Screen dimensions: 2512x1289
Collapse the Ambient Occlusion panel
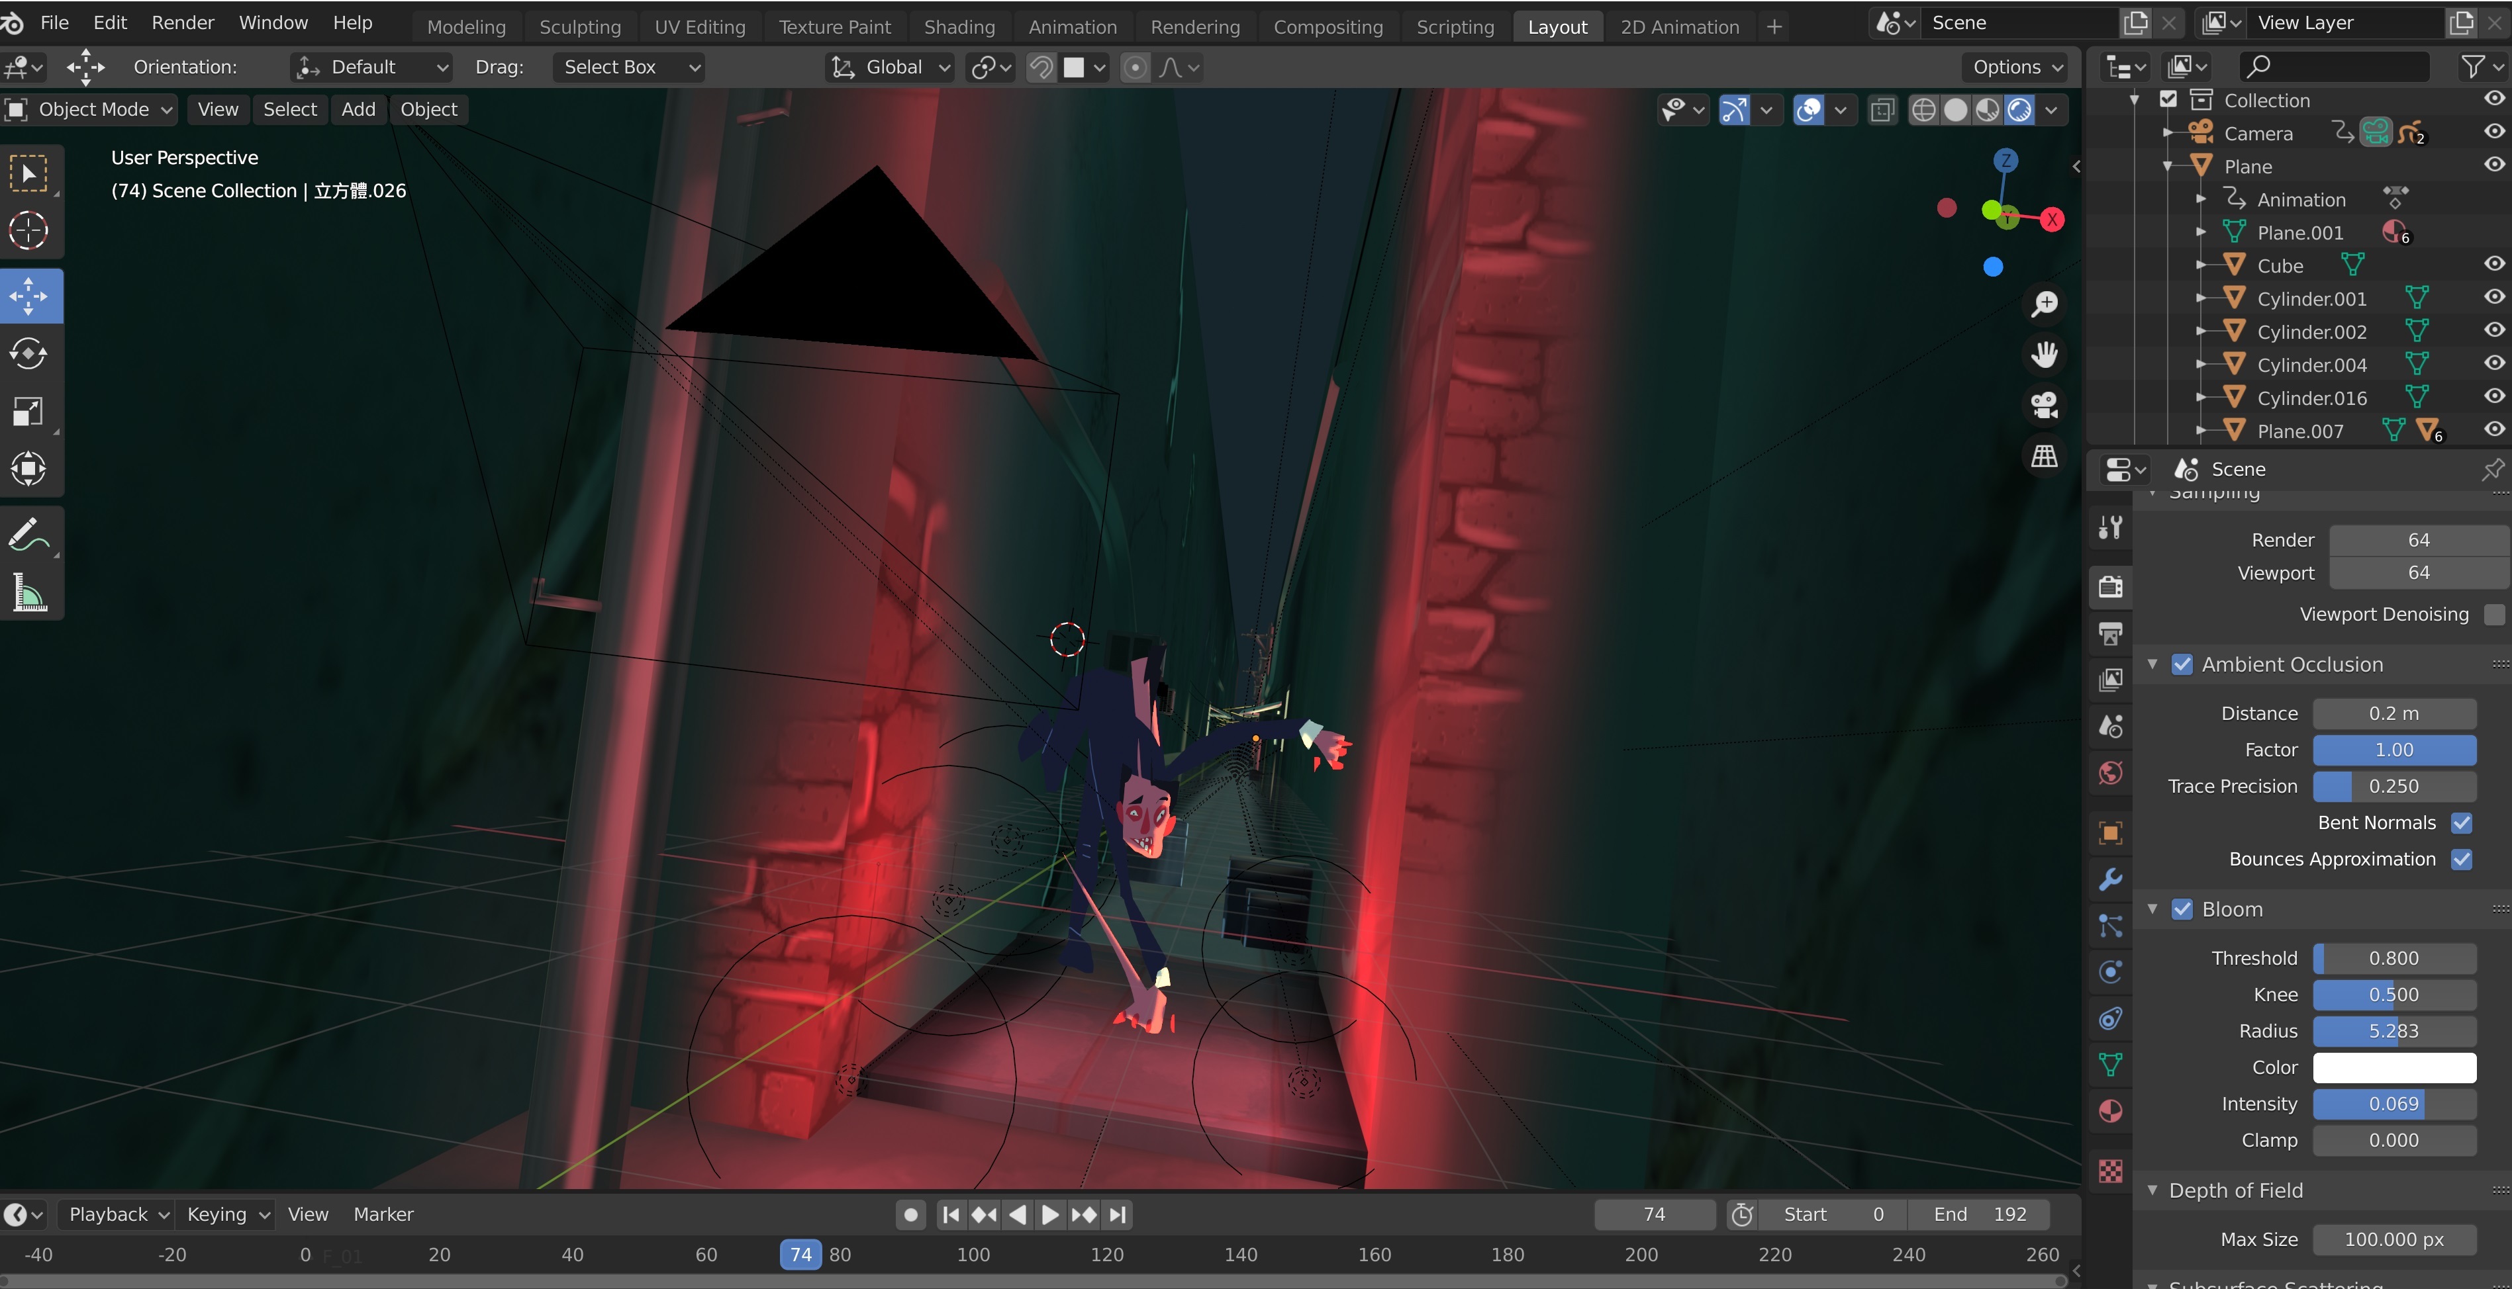coord(2152,664)
